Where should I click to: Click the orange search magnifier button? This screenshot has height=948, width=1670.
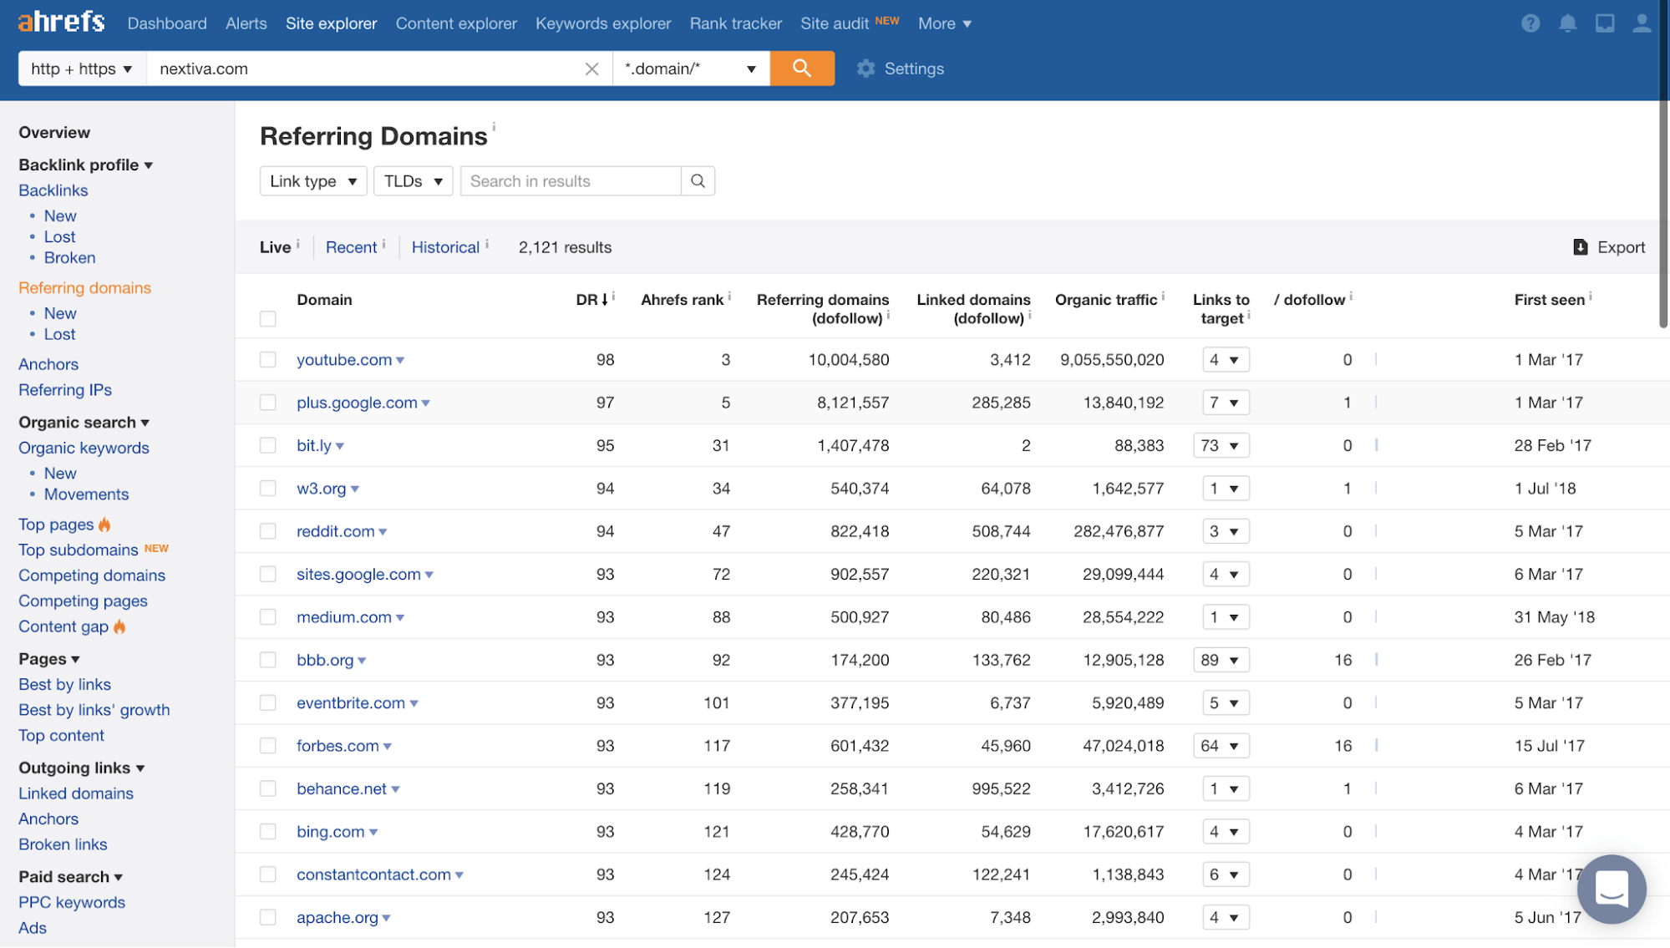coord(801,68)
